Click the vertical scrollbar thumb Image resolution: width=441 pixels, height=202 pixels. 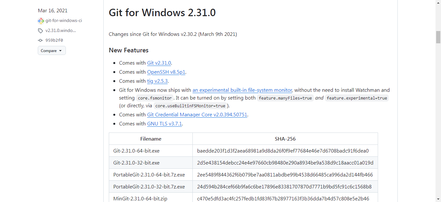pyautogui.click(x=438, y=37)
